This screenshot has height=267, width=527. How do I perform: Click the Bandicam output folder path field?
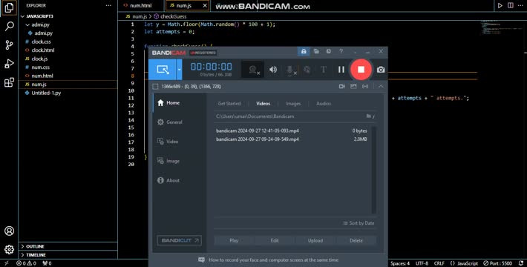(x=289, y=116)
